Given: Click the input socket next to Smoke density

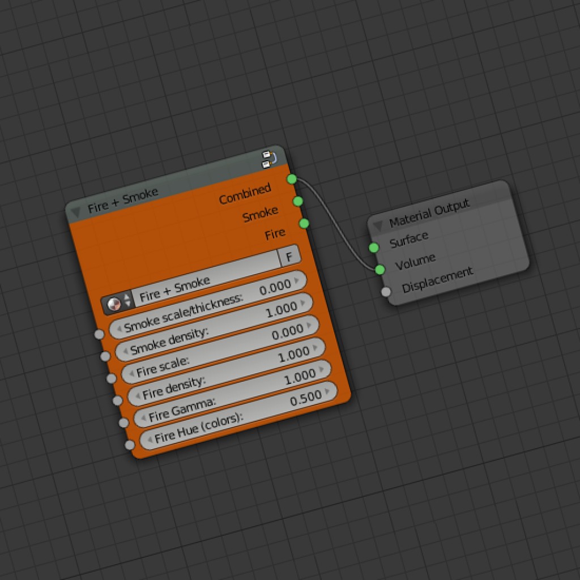Looking at the screenshot, I should [x=104, y=356].
